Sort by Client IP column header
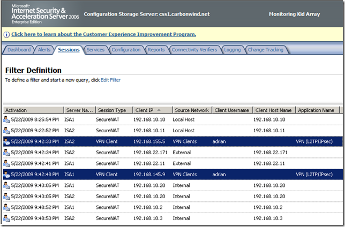The image size is (345, 227). (x=153, y=110)
